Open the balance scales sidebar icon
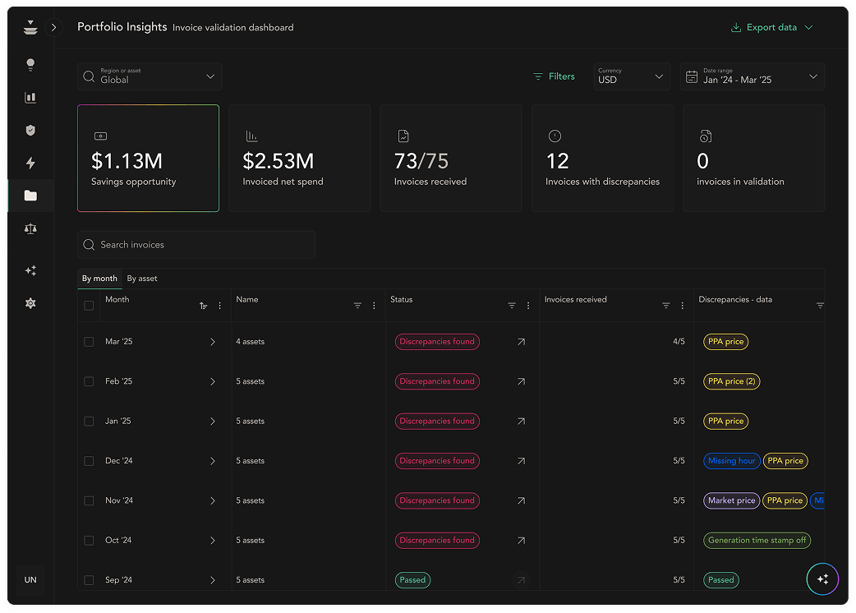The image size is (856, 613). click(30, 229)
